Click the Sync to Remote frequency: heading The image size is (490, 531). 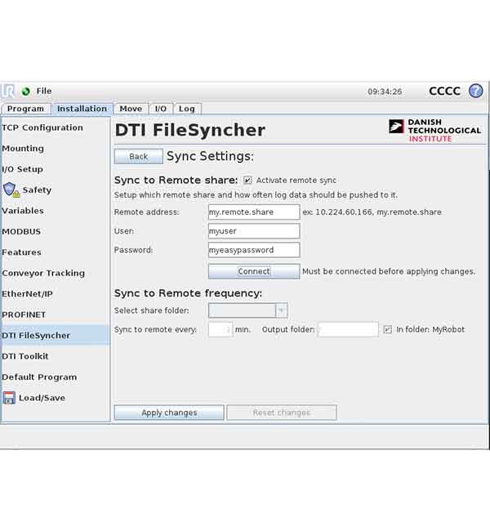[x=188, y=293]
